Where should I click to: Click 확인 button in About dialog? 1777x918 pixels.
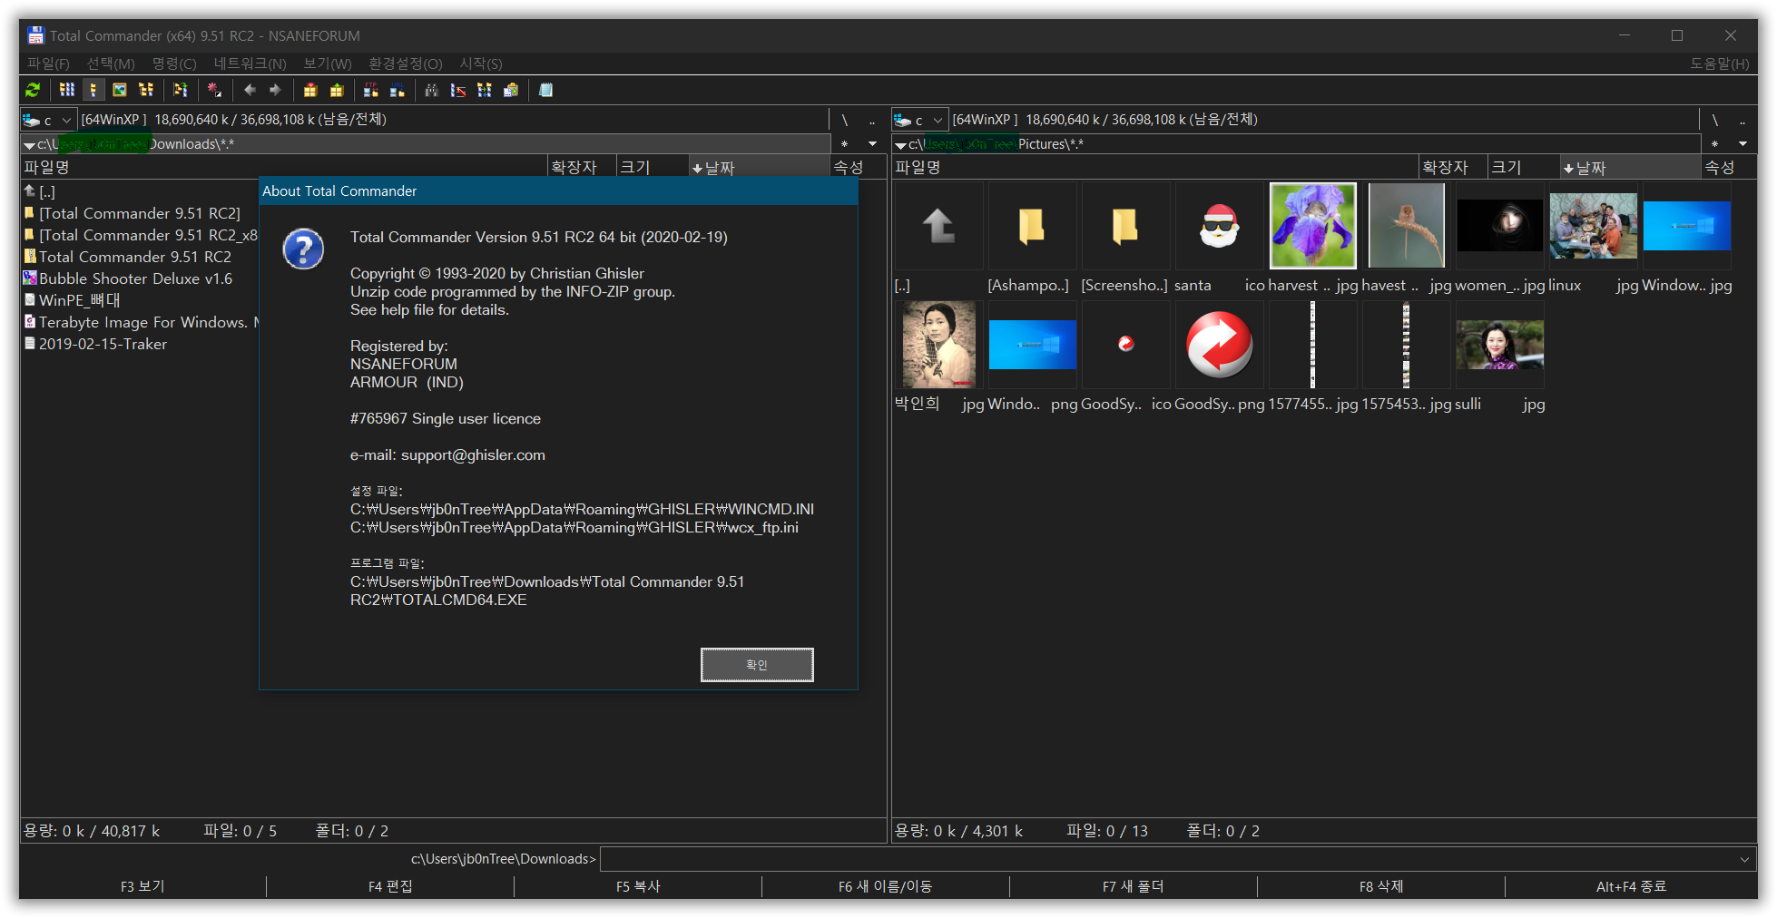coord(757,665)
